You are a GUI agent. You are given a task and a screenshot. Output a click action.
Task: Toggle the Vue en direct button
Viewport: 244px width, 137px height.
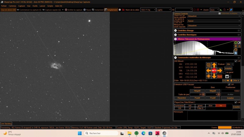pos(8,10)
